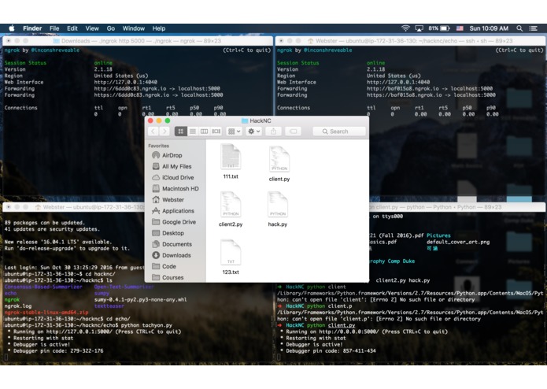Click the baf015a8 https forwarding URL
This screenshot has width=547, height=389.
[x=405, y=95]
